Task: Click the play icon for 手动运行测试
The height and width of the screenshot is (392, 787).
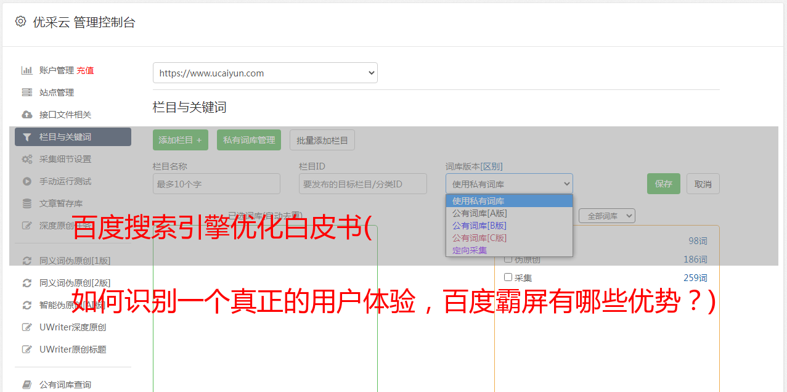Action: tap(27, 181)
